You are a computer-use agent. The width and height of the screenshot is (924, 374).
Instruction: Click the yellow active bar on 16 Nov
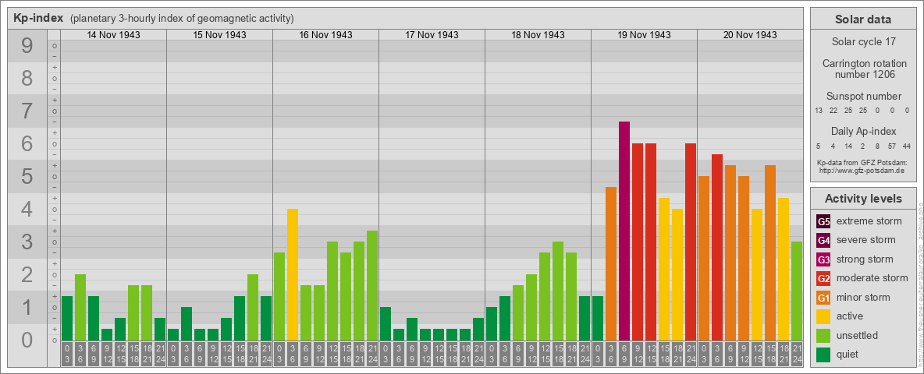coord(293,274)
